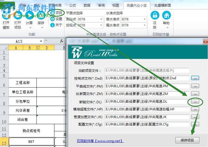Open the 设置 gear icon
The image size is (208, 147).
pyautogui.click(x=52, y=19)
